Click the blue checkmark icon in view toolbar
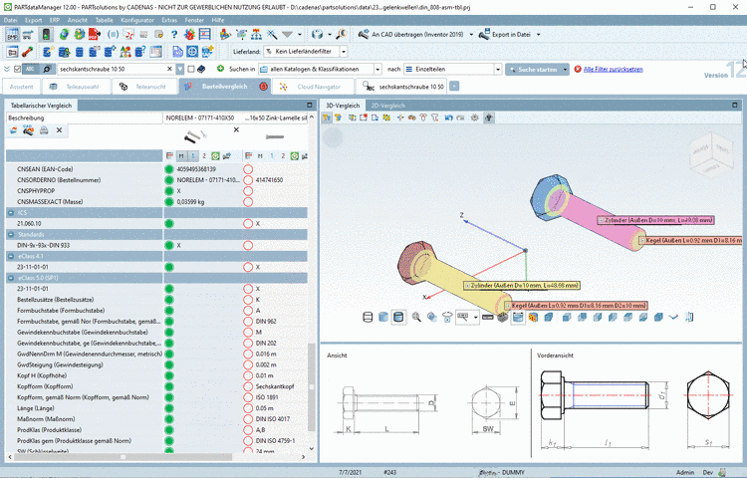The image size is (747, 478). coord(673,317)
